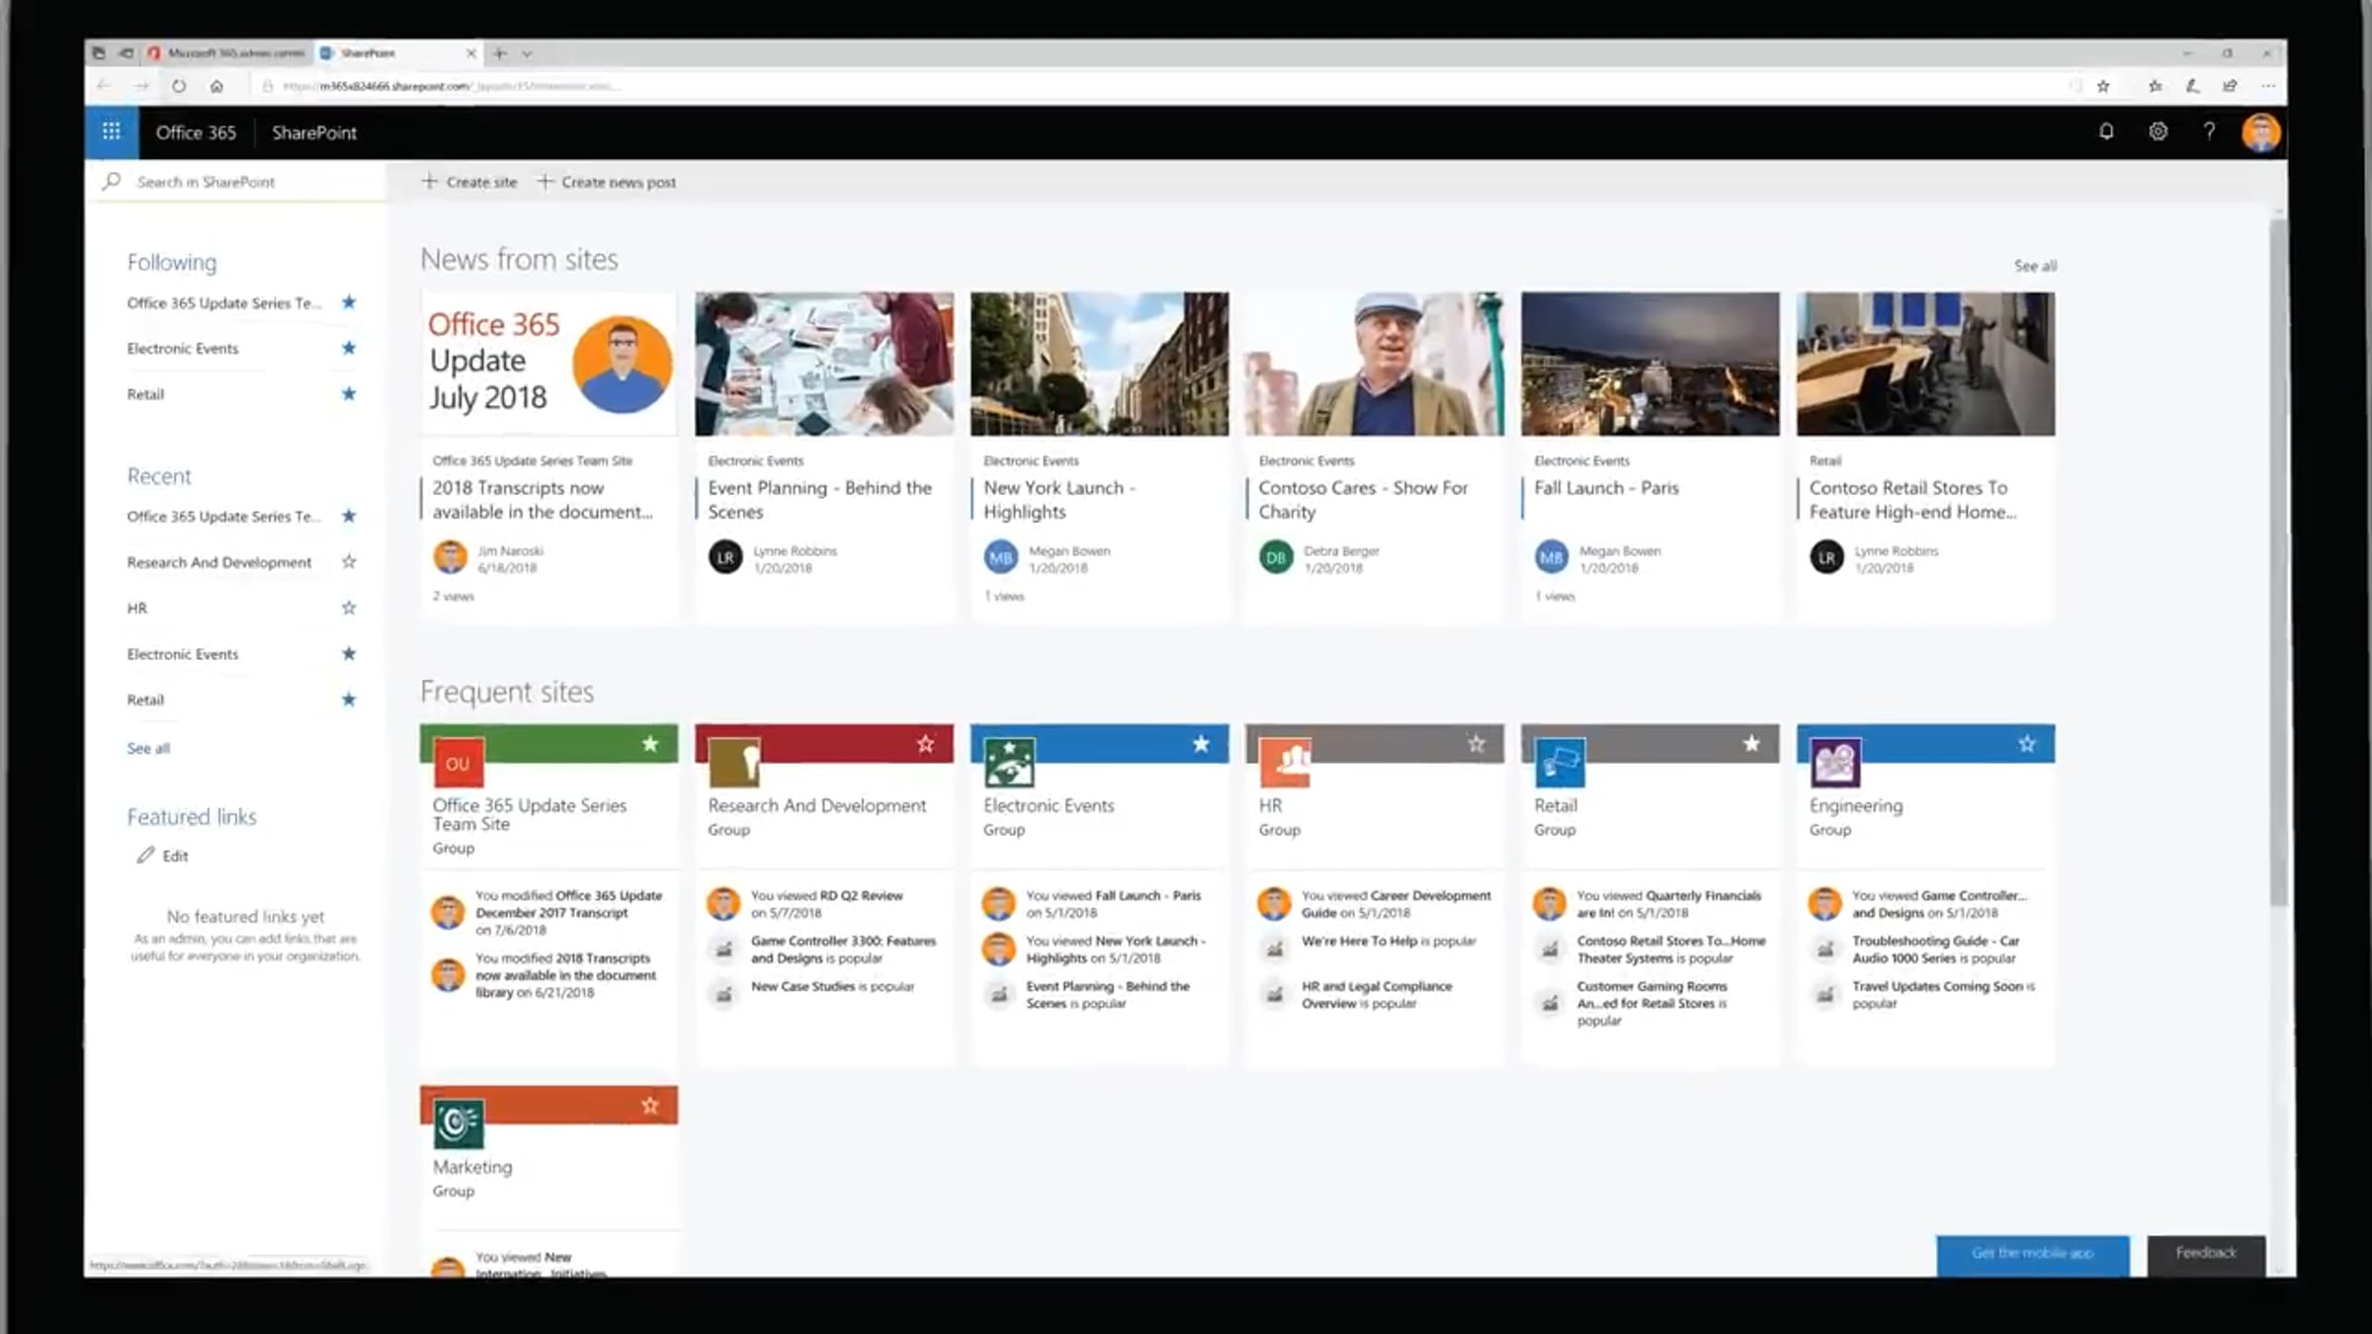Open the browser more options ellipsis menu
This screenshot has height=1334, width=2372.
[x=2267, y=86]
